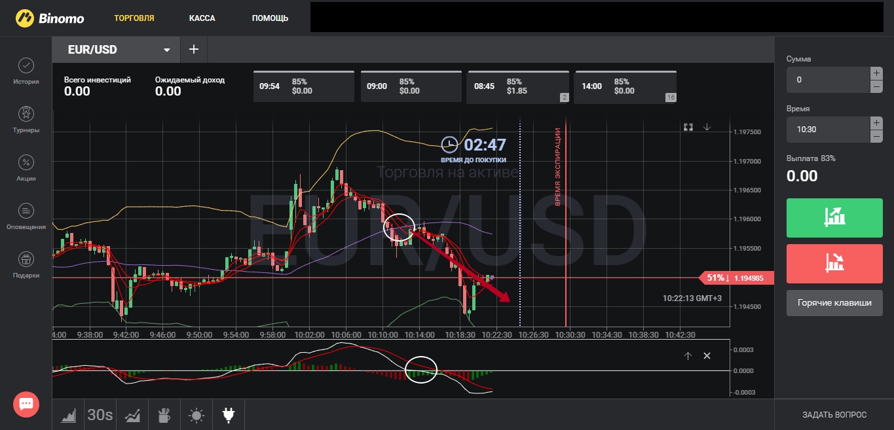The width and height of the screenshot is (894, 430).
Task: Click the down arrow above the price scale
Action: (707, 127)
